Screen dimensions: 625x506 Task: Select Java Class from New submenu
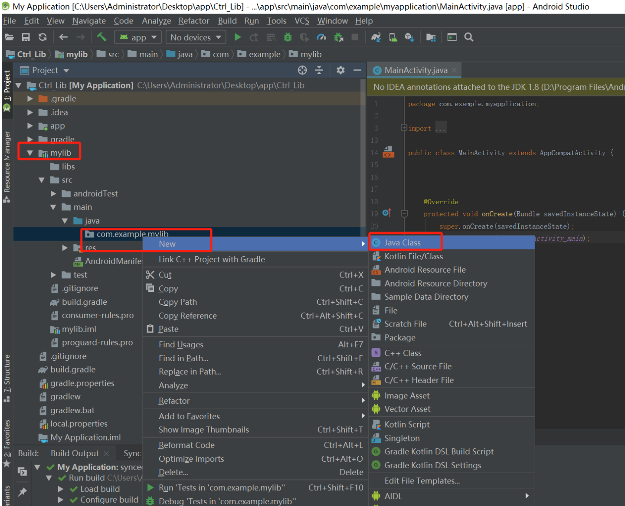452,243
